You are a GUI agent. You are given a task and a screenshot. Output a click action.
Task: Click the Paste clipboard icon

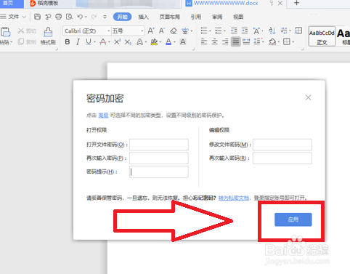pyautogui.click(x=6, y=32)
